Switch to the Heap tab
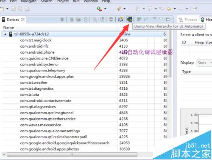The width and height of the screenshot is (212, 160). 206,20
